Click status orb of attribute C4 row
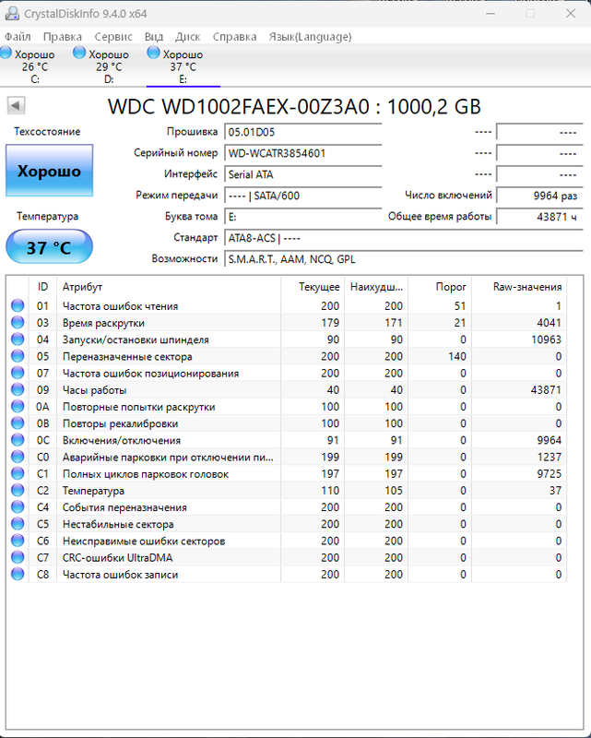Viewport: 591px width, 738px height. [18, 507]
